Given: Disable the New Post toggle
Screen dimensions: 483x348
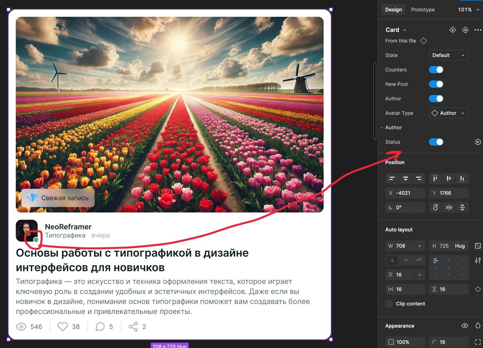Looking at the screenshot, I should [436, 84].
